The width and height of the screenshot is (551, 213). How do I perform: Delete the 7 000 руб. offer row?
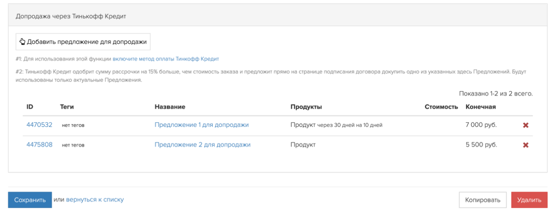[x=526, y=125]
